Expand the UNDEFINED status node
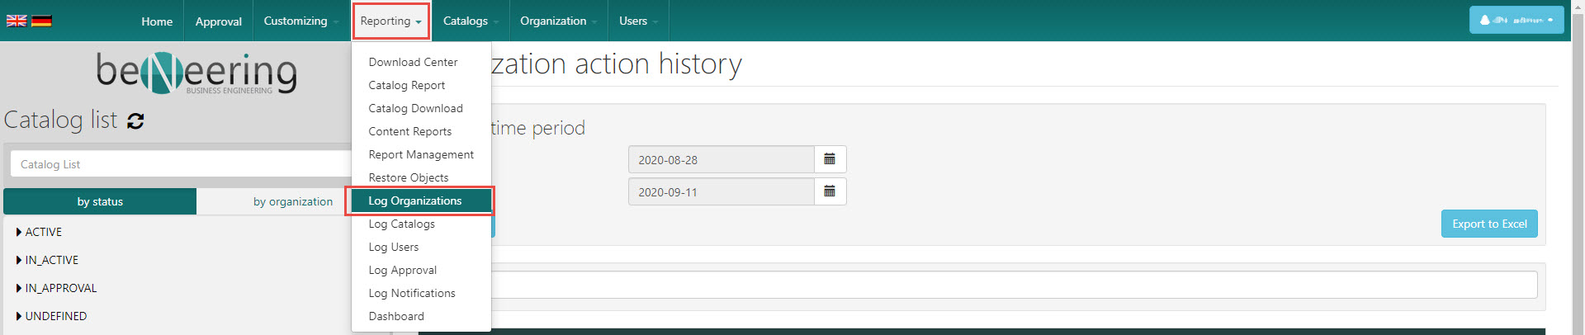The width and height of the screenshot is (1585, 335). coord(19,317)
